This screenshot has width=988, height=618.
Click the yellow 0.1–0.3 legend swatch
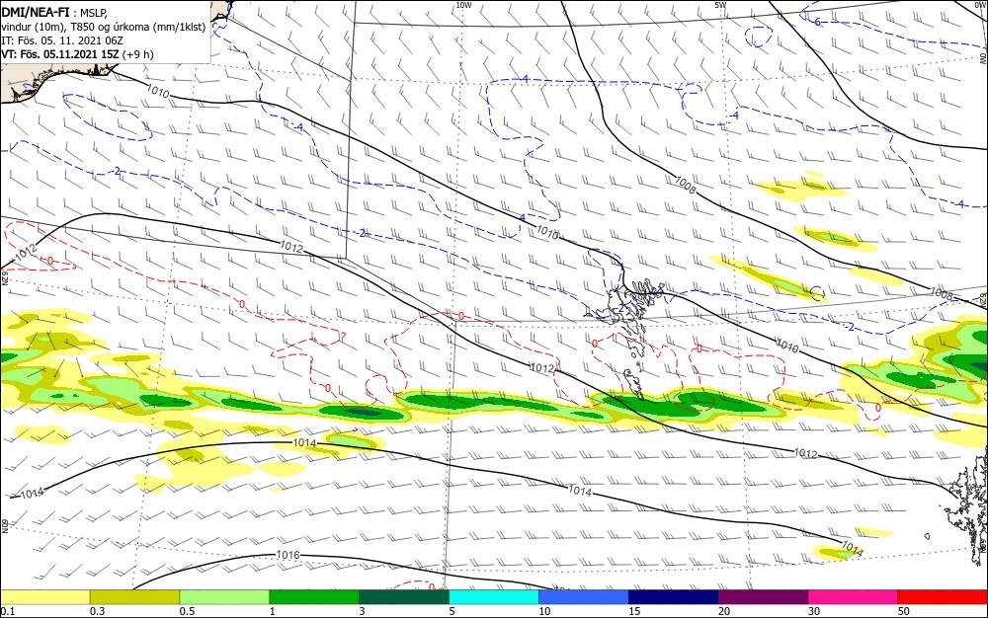[45, 597]
